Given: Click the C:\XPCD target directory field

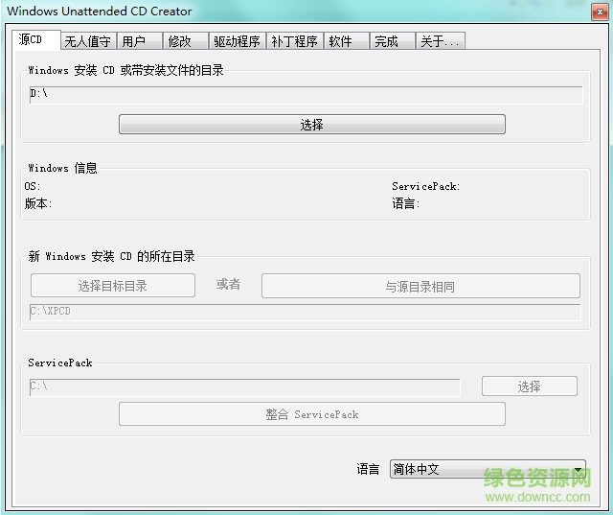Looking at the screenshot, I should click(x=305, y=313).
